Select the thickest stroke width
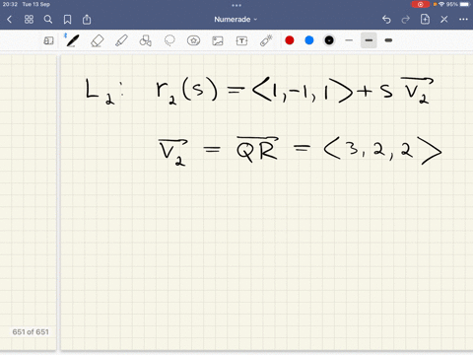The image size is (473, 355). click(388, 40)
